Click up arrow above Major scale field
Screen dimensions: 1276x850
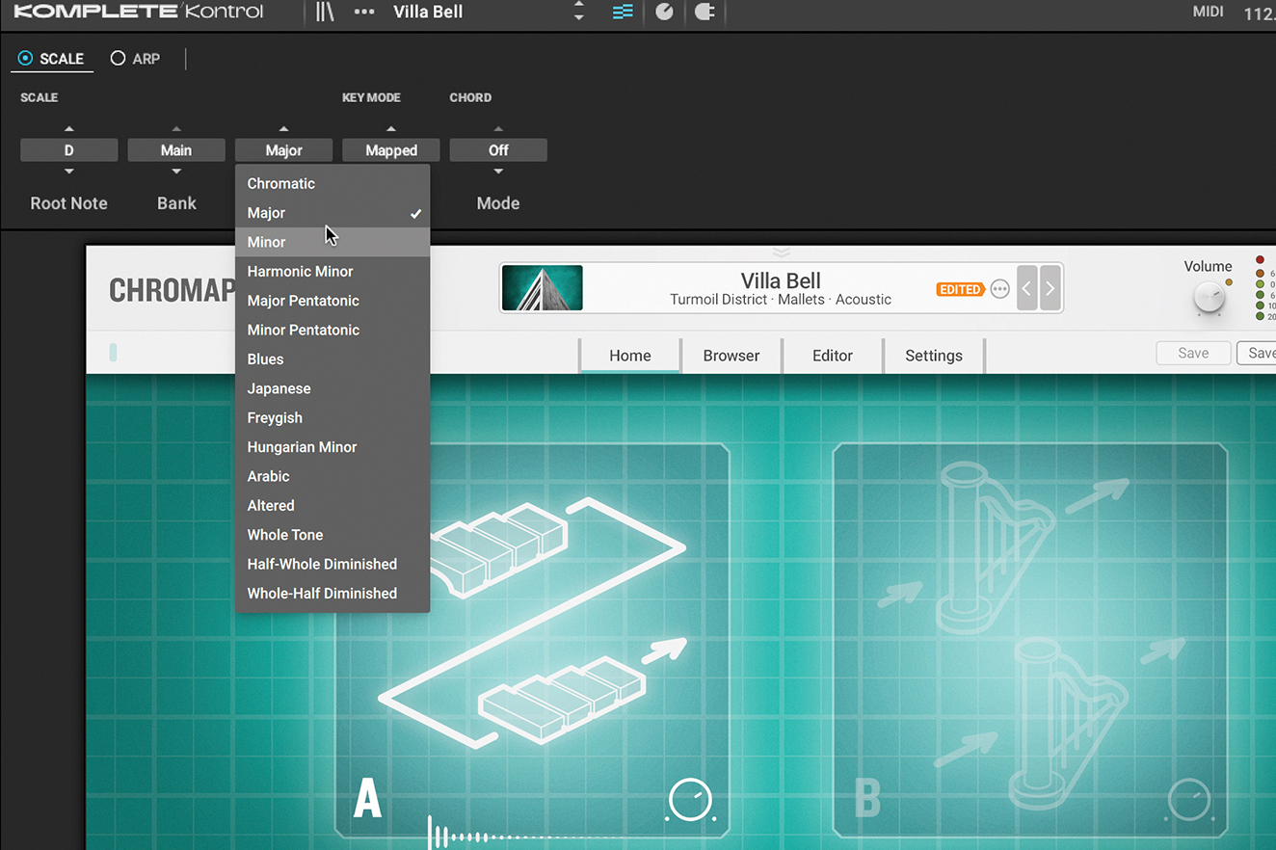pyautogui.click(x=283, y=128)
